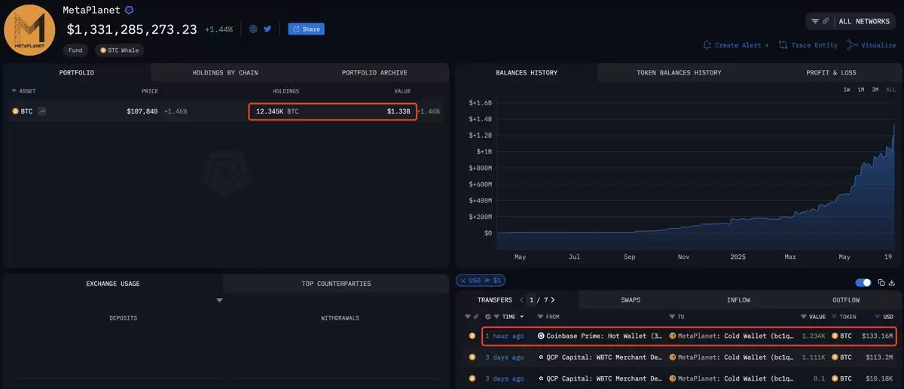Switch to the Outflow tab
This screenshot has width=904, height=389.
(x=846, y=300)
